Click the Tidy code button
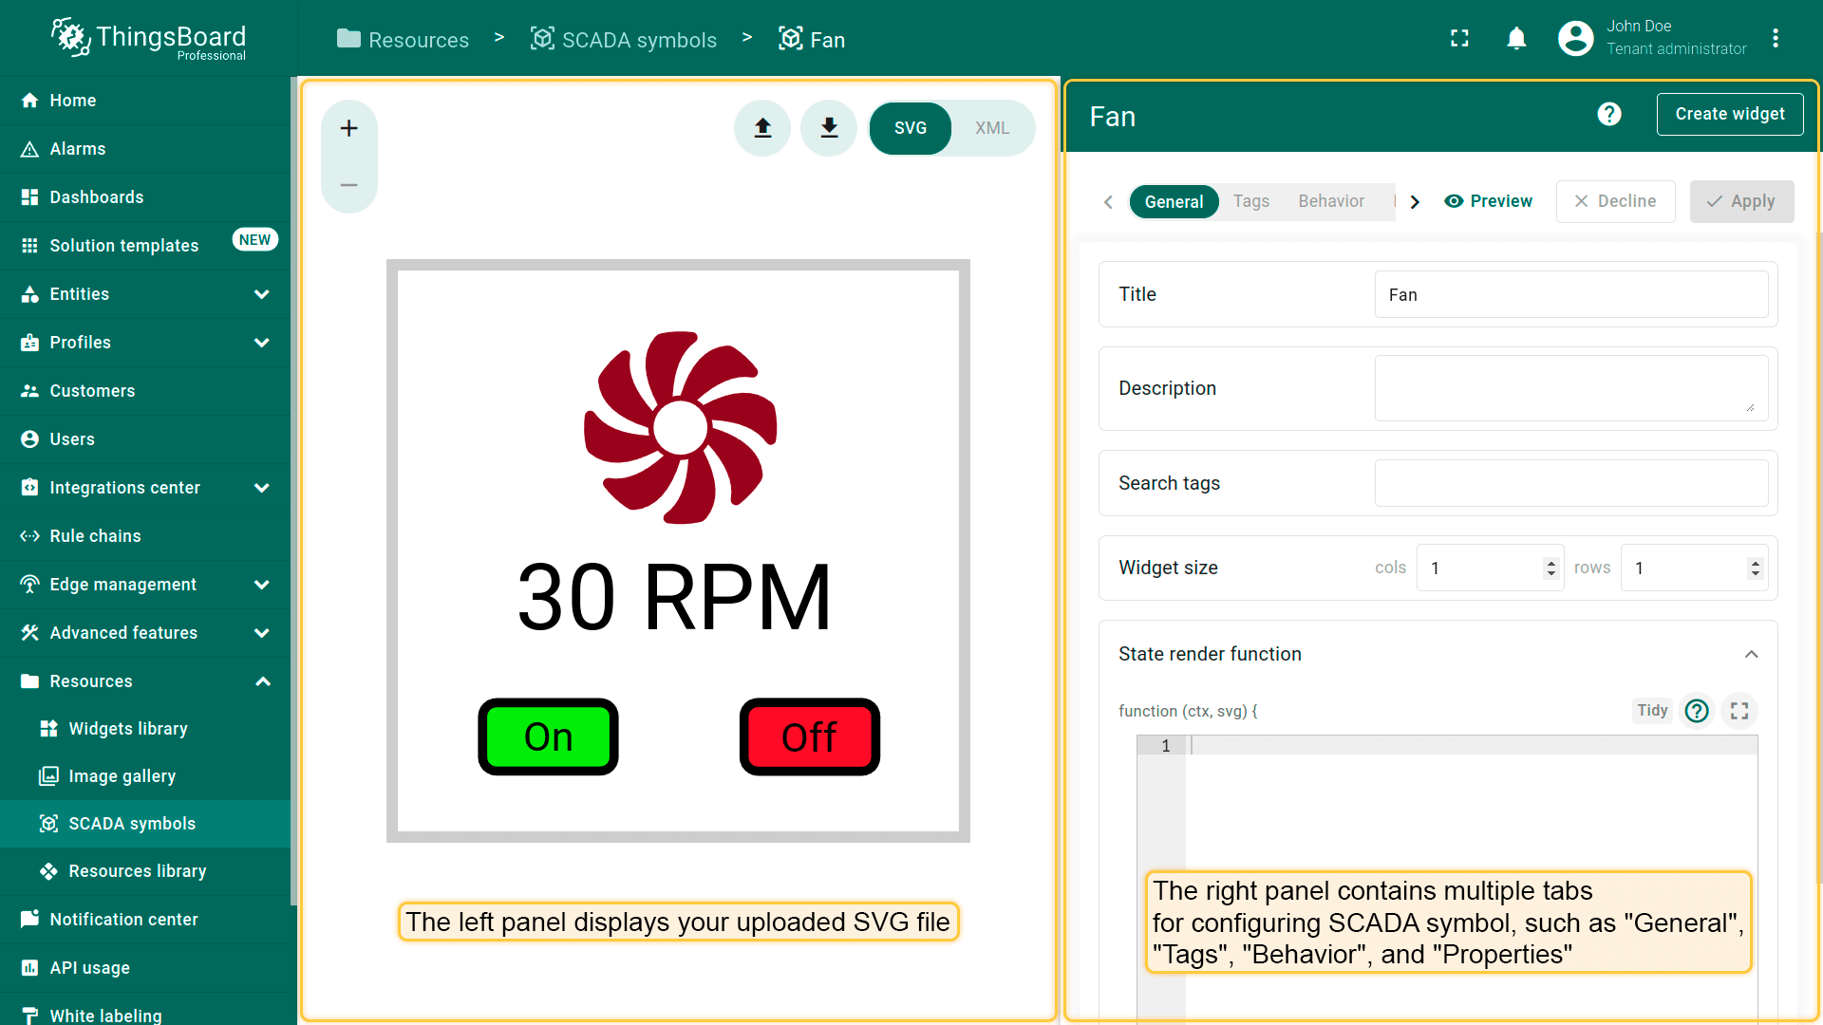 (1651, 710)
